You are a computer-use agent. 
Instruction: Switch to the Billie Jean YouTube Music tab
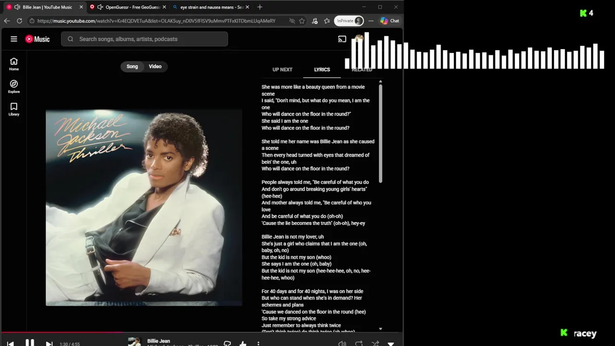45,7
